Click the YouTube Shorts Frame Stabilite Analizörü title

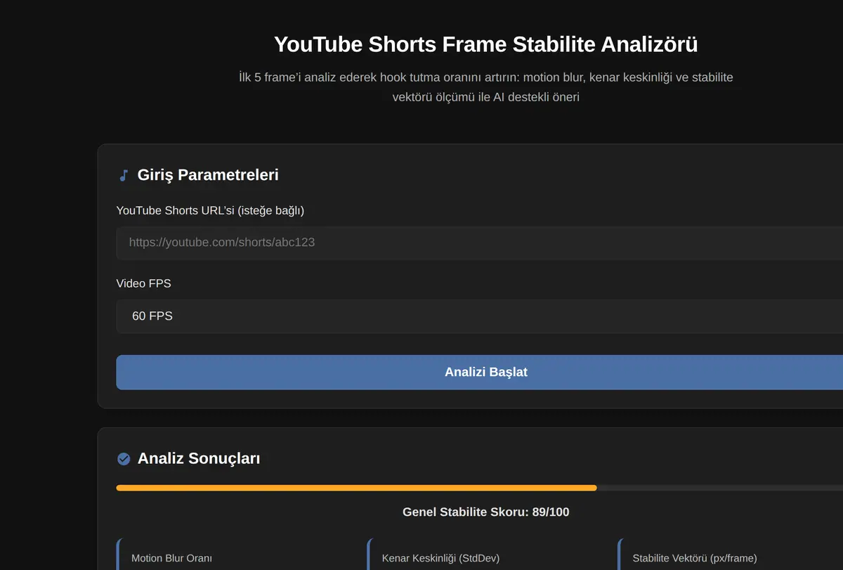(486, 44)
